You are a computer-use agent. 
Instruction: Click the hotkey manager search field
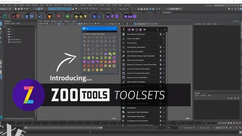[99, 31]
